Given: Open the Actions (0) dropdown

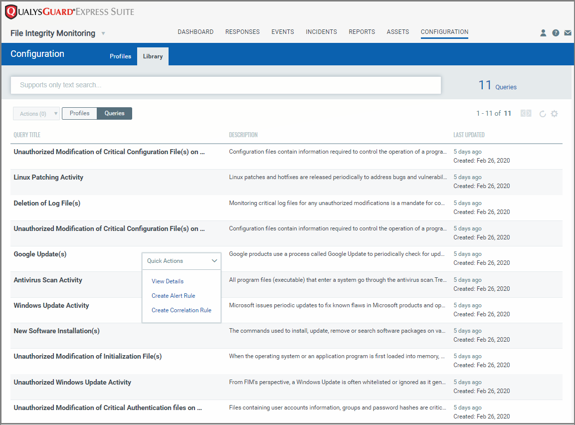Looking at the screenshot, I should tap(36, 114).
